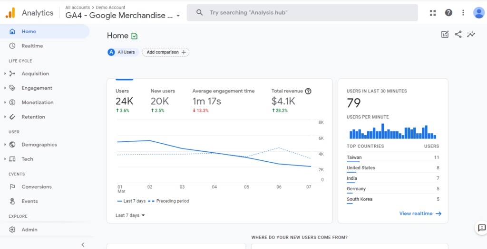Click the Total revenue info icon

[x=308, y=91]
